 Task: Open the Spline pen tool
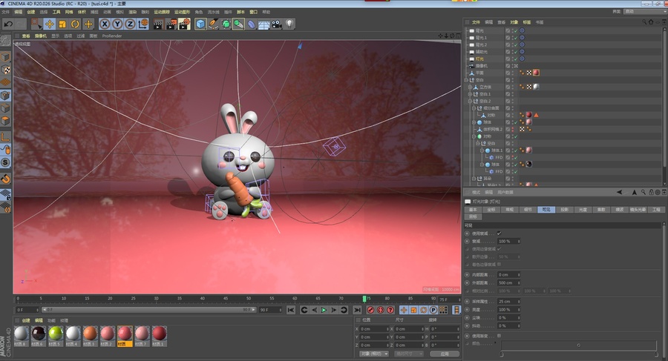click(213, 24)
